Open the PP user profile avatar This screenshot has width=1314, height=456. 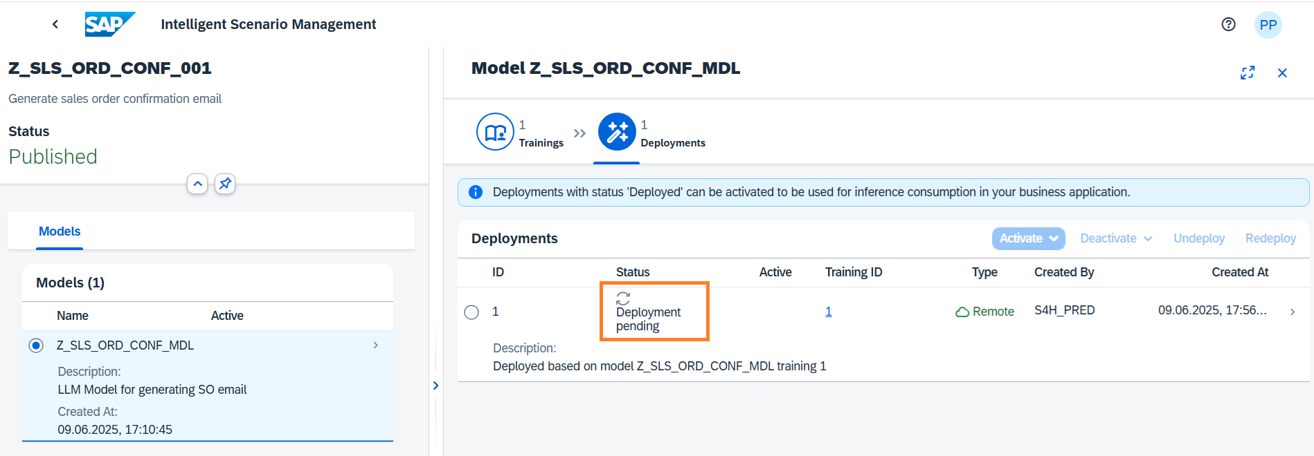coord(1268,25)
